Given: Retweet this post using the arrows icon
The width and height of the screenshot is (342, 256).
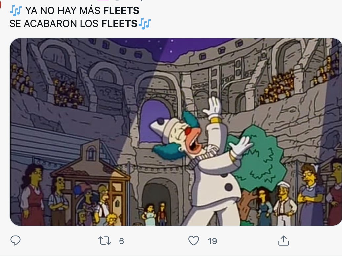Looking at the screenshot, I should point(105,241).
